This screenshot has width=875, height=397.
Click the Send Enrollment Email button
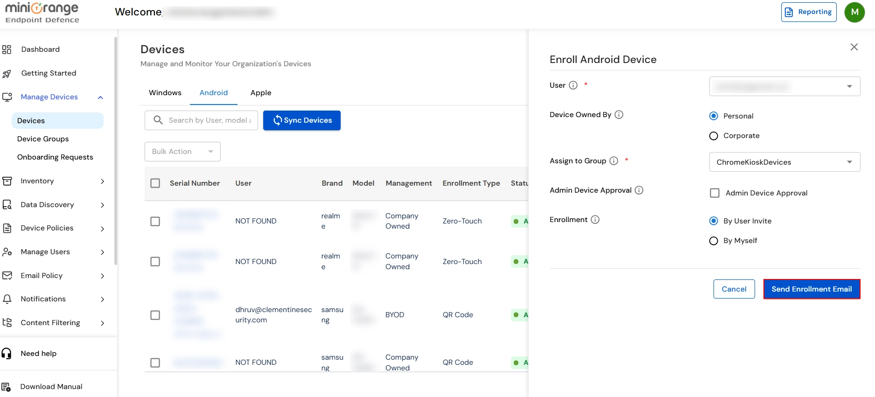tap(812, 289)
